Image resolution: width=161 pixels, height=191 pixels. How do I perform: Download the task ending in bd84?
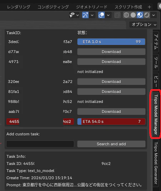[x=111, y=92]
